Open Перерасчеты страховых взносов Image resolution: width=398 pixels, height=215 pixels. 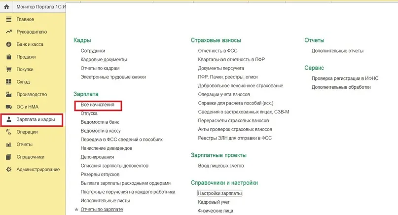233,121
